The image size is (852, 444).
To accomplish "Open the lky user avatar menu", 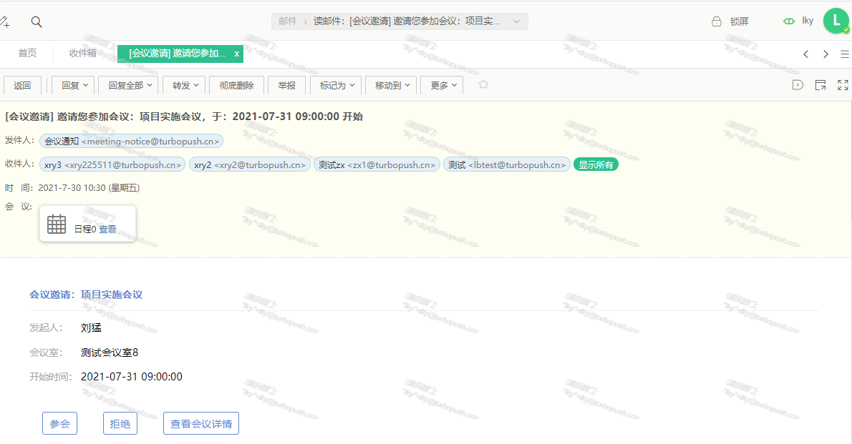I will [836, 21].
